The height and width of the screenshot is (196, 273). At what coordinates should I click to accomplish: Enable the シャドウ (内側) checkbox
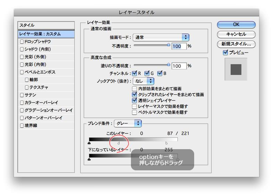tap(22, 49)
